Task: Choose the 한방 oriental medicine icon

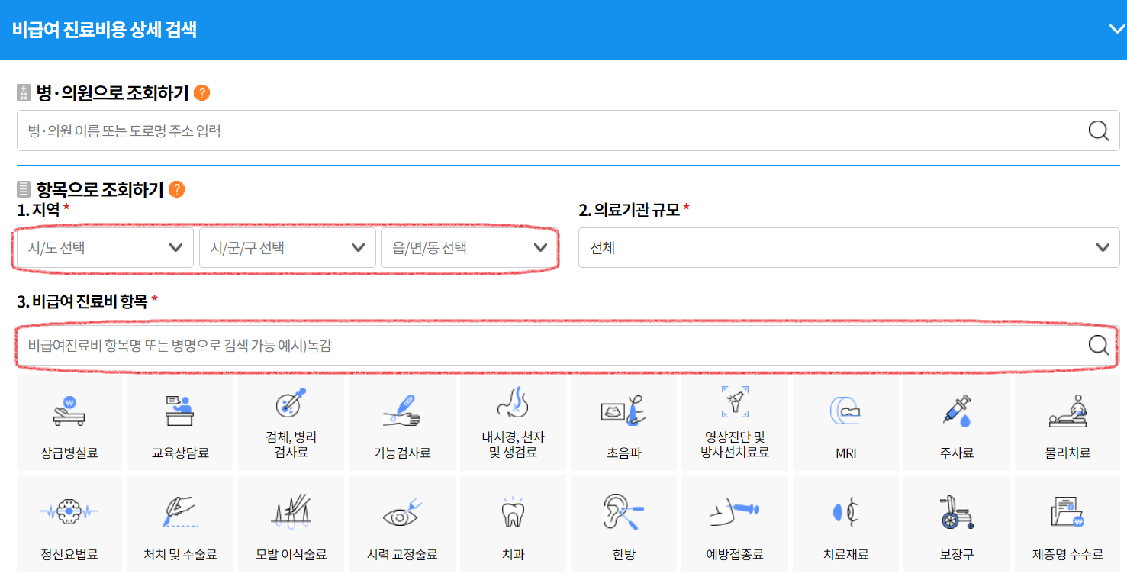Action: (623, 523)
